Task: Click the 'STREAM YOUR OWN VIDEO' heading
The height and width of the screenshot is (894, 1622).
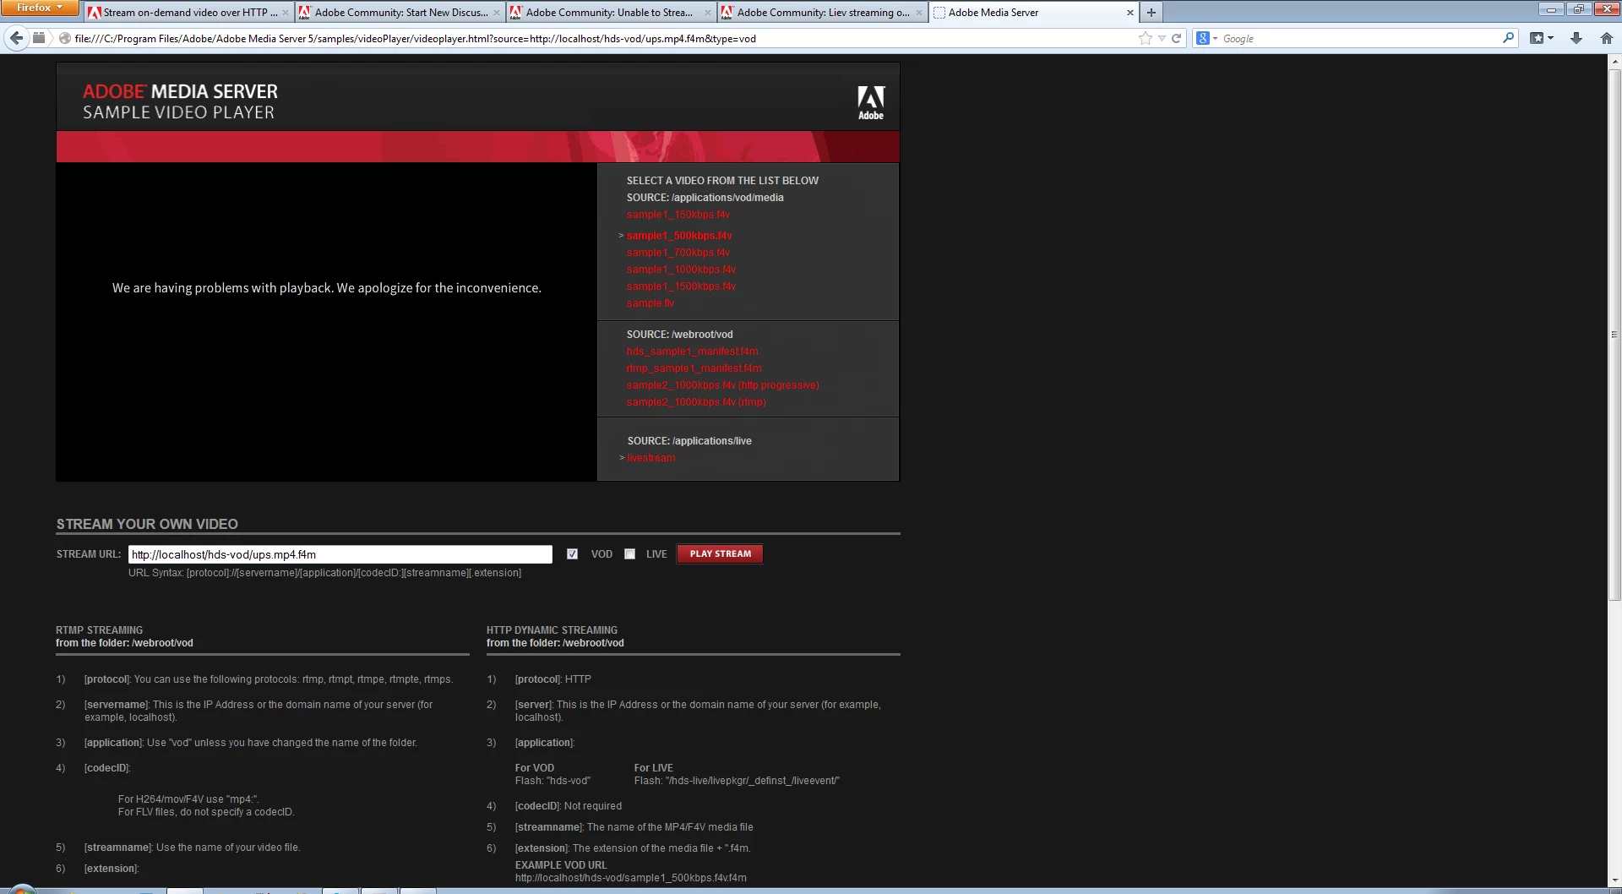Action: [x=147, y=524]
